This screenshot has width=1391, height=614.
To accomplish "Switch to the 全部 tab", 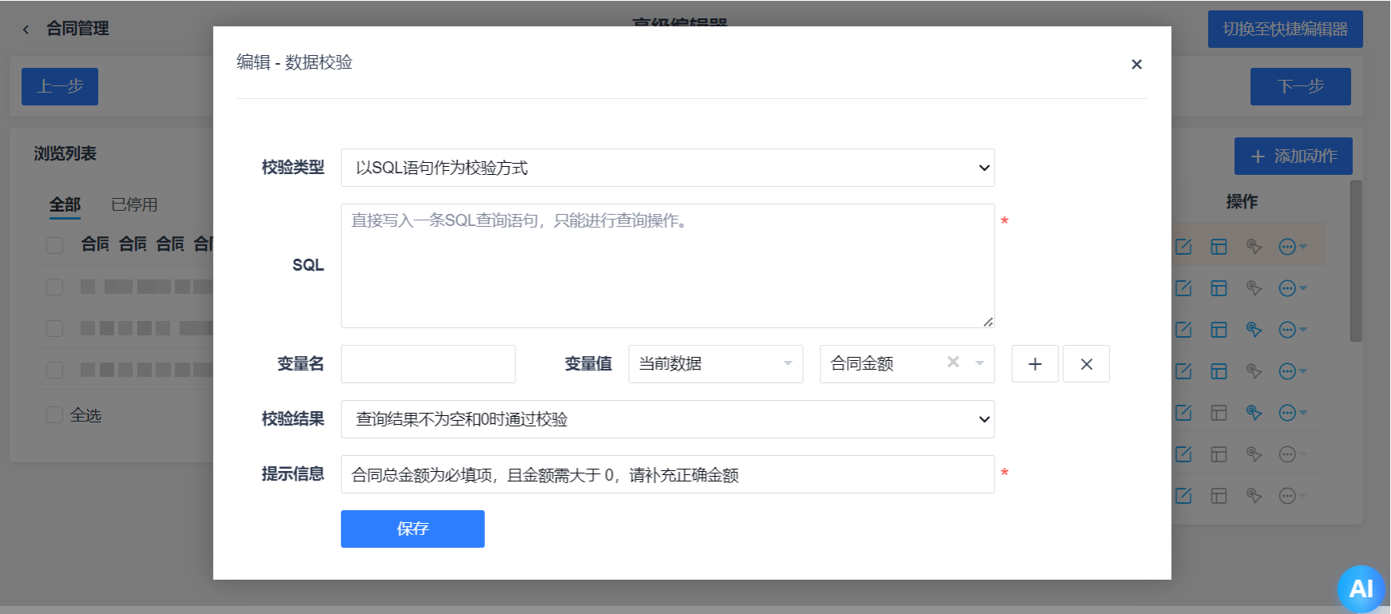I will pos(65,205).
